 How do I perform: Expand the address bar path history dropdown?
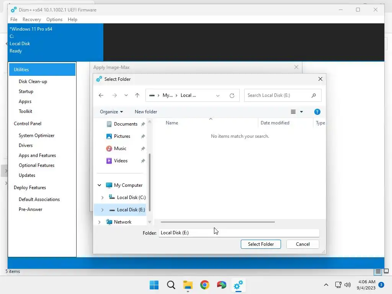click(218, 95)
